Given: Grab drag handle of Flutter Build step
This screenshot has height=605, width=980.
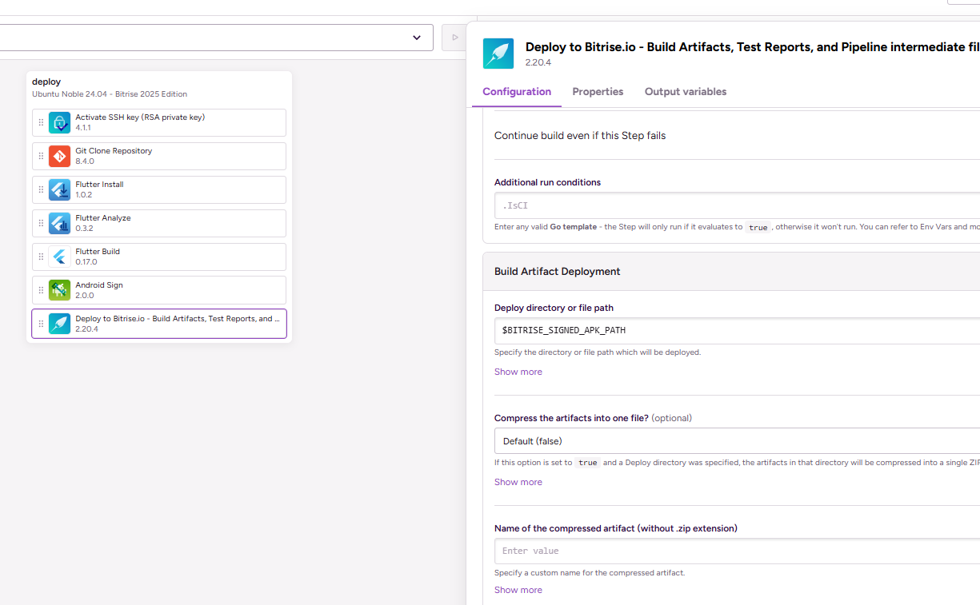Looking at the screenshot, I should tap(41, 257).
